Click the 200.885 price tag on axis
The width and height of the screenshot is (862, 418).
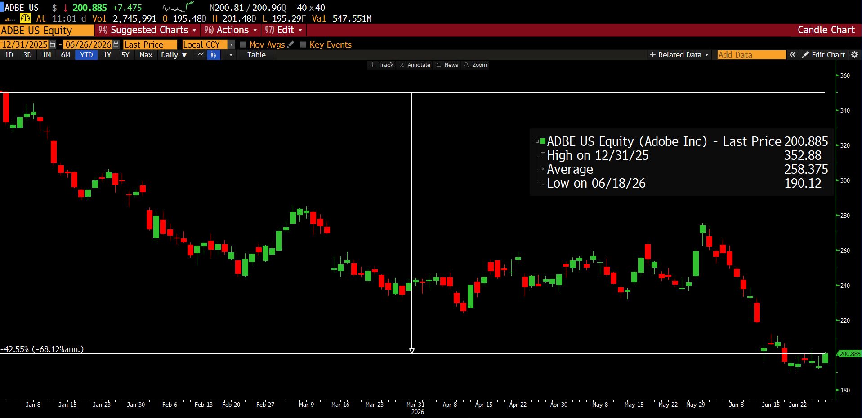pos(849,354)
